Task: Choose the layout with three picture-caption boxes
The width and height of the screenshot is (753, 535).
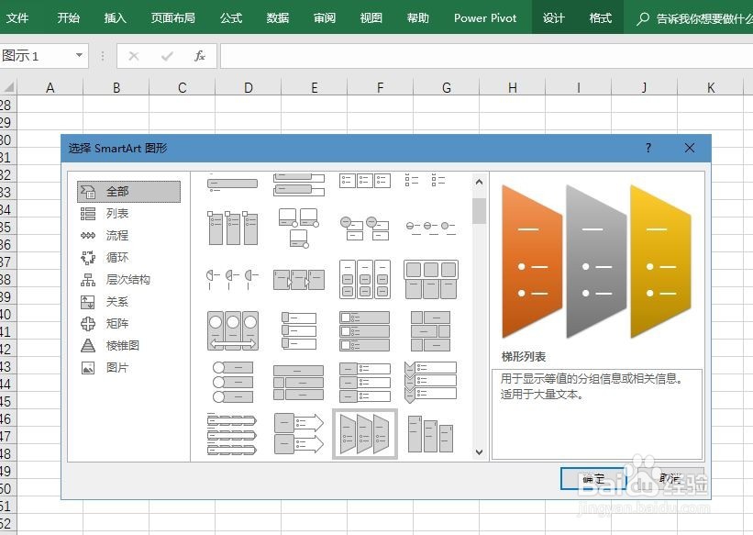Action: (299, 228)
